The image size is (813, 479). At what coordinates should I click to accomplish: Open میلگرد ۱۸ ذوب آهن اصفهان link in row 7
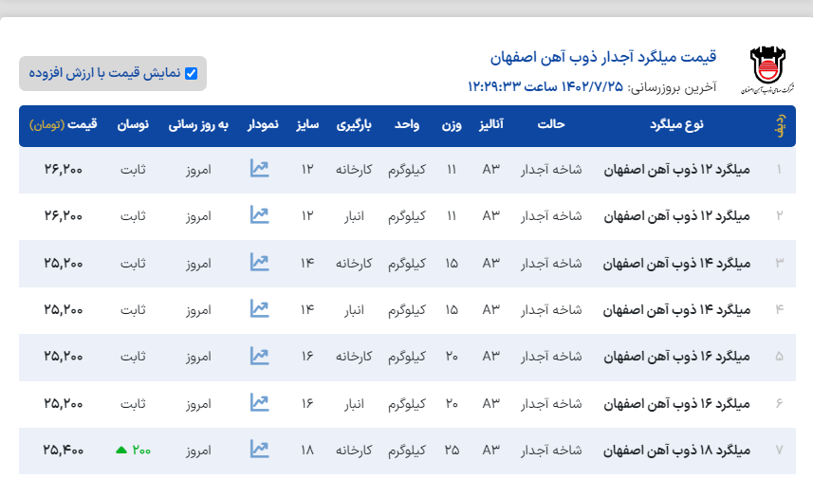pyautogui.click(x=676, y=450)
